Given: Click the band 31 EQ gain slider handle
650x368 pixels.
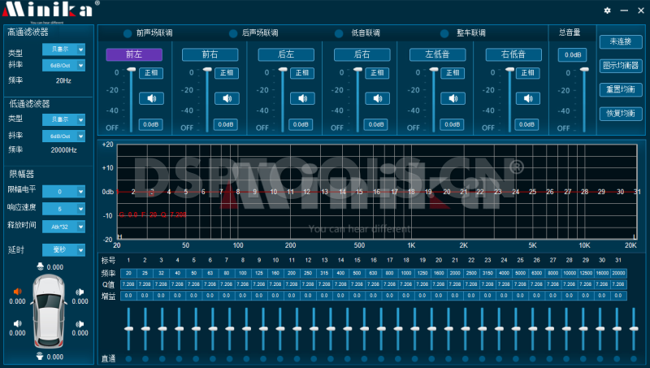Looking at the screenshot, I should 634,329.
